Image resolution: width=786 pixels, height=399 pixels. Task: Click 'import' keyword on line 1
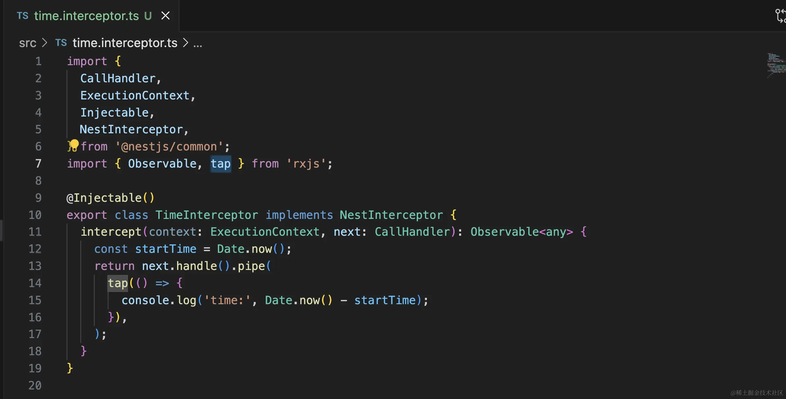87,61
